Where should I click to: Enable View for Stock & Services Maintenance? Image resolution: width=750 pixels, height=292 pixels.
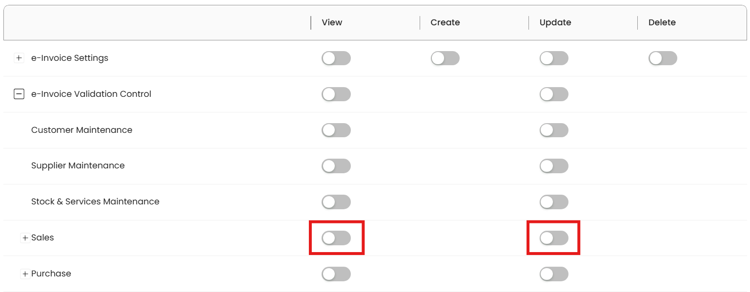336,202
